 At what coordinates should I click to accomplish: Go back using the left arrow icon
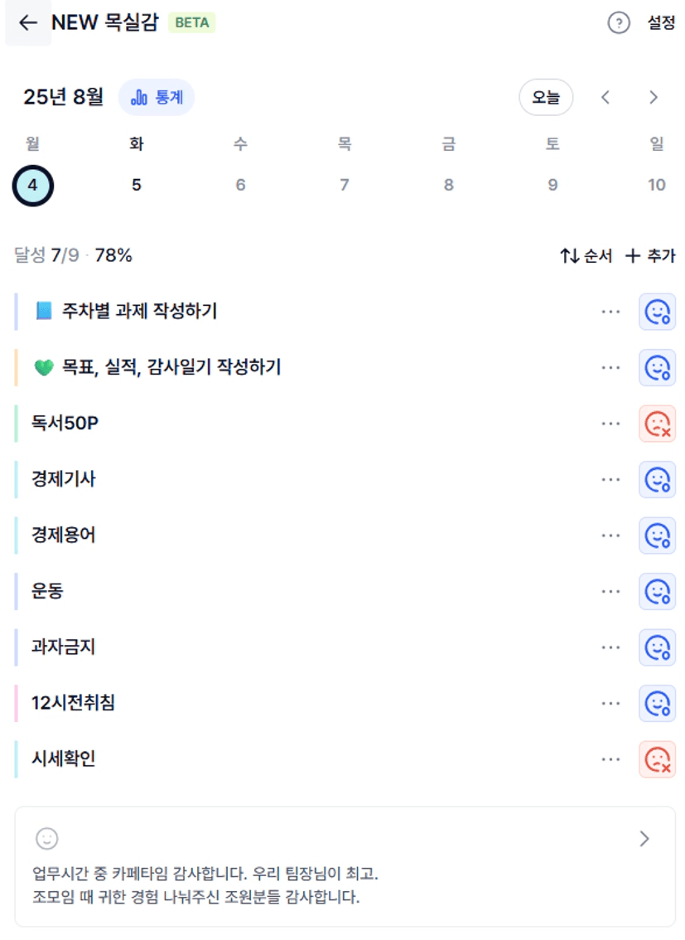[x=28, y=22]
